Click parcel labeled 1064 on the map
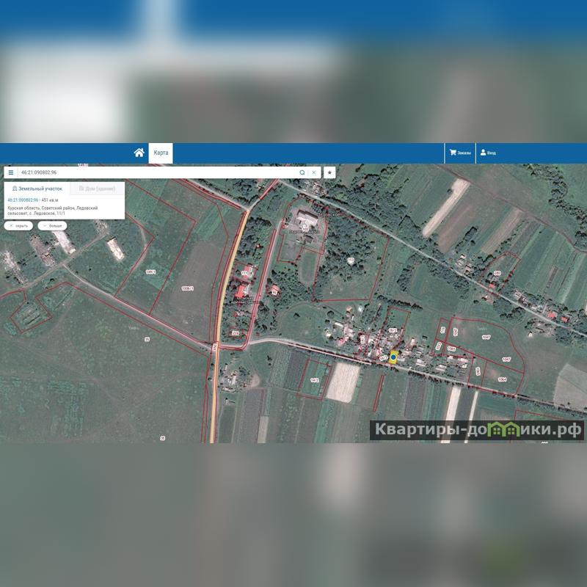This screenshot has height=587, width=587. [x=502, y=379]
